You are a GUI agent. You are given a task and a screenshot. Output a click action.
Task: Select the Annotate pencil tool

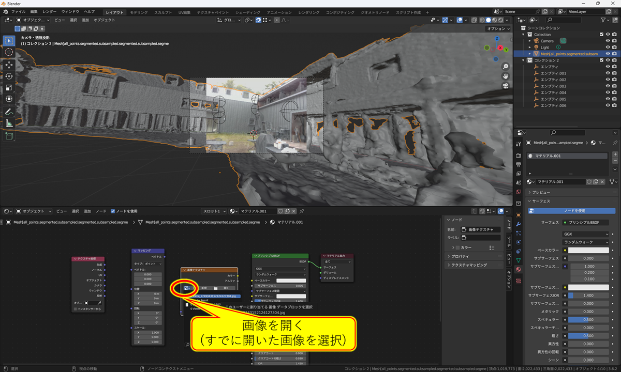click(x=9, y=112)
